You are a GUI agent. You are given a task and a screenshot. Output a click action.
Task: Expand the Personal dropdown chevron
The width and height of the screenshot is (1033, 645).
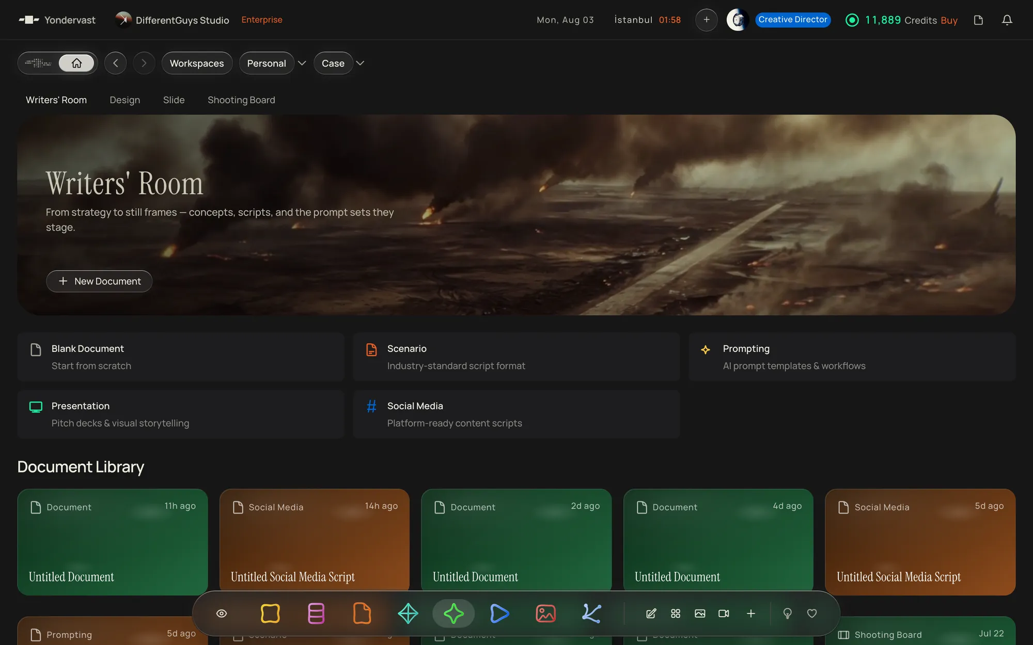(x=302, y=63)
